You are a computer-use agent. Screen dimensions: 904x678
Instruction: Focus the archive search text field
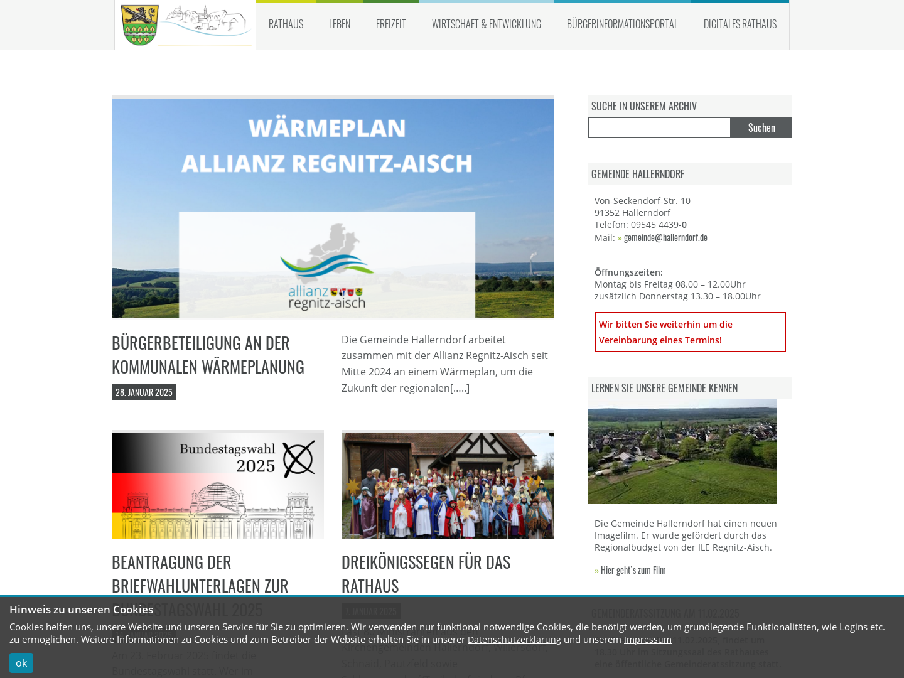[660, 127]
